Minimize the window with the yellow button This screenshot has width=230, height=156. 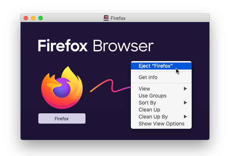click(x=33, y=18)
